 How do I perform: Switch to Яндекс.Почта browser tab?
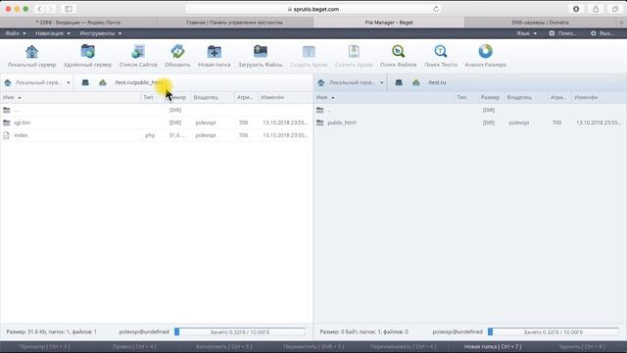(78, 23)
